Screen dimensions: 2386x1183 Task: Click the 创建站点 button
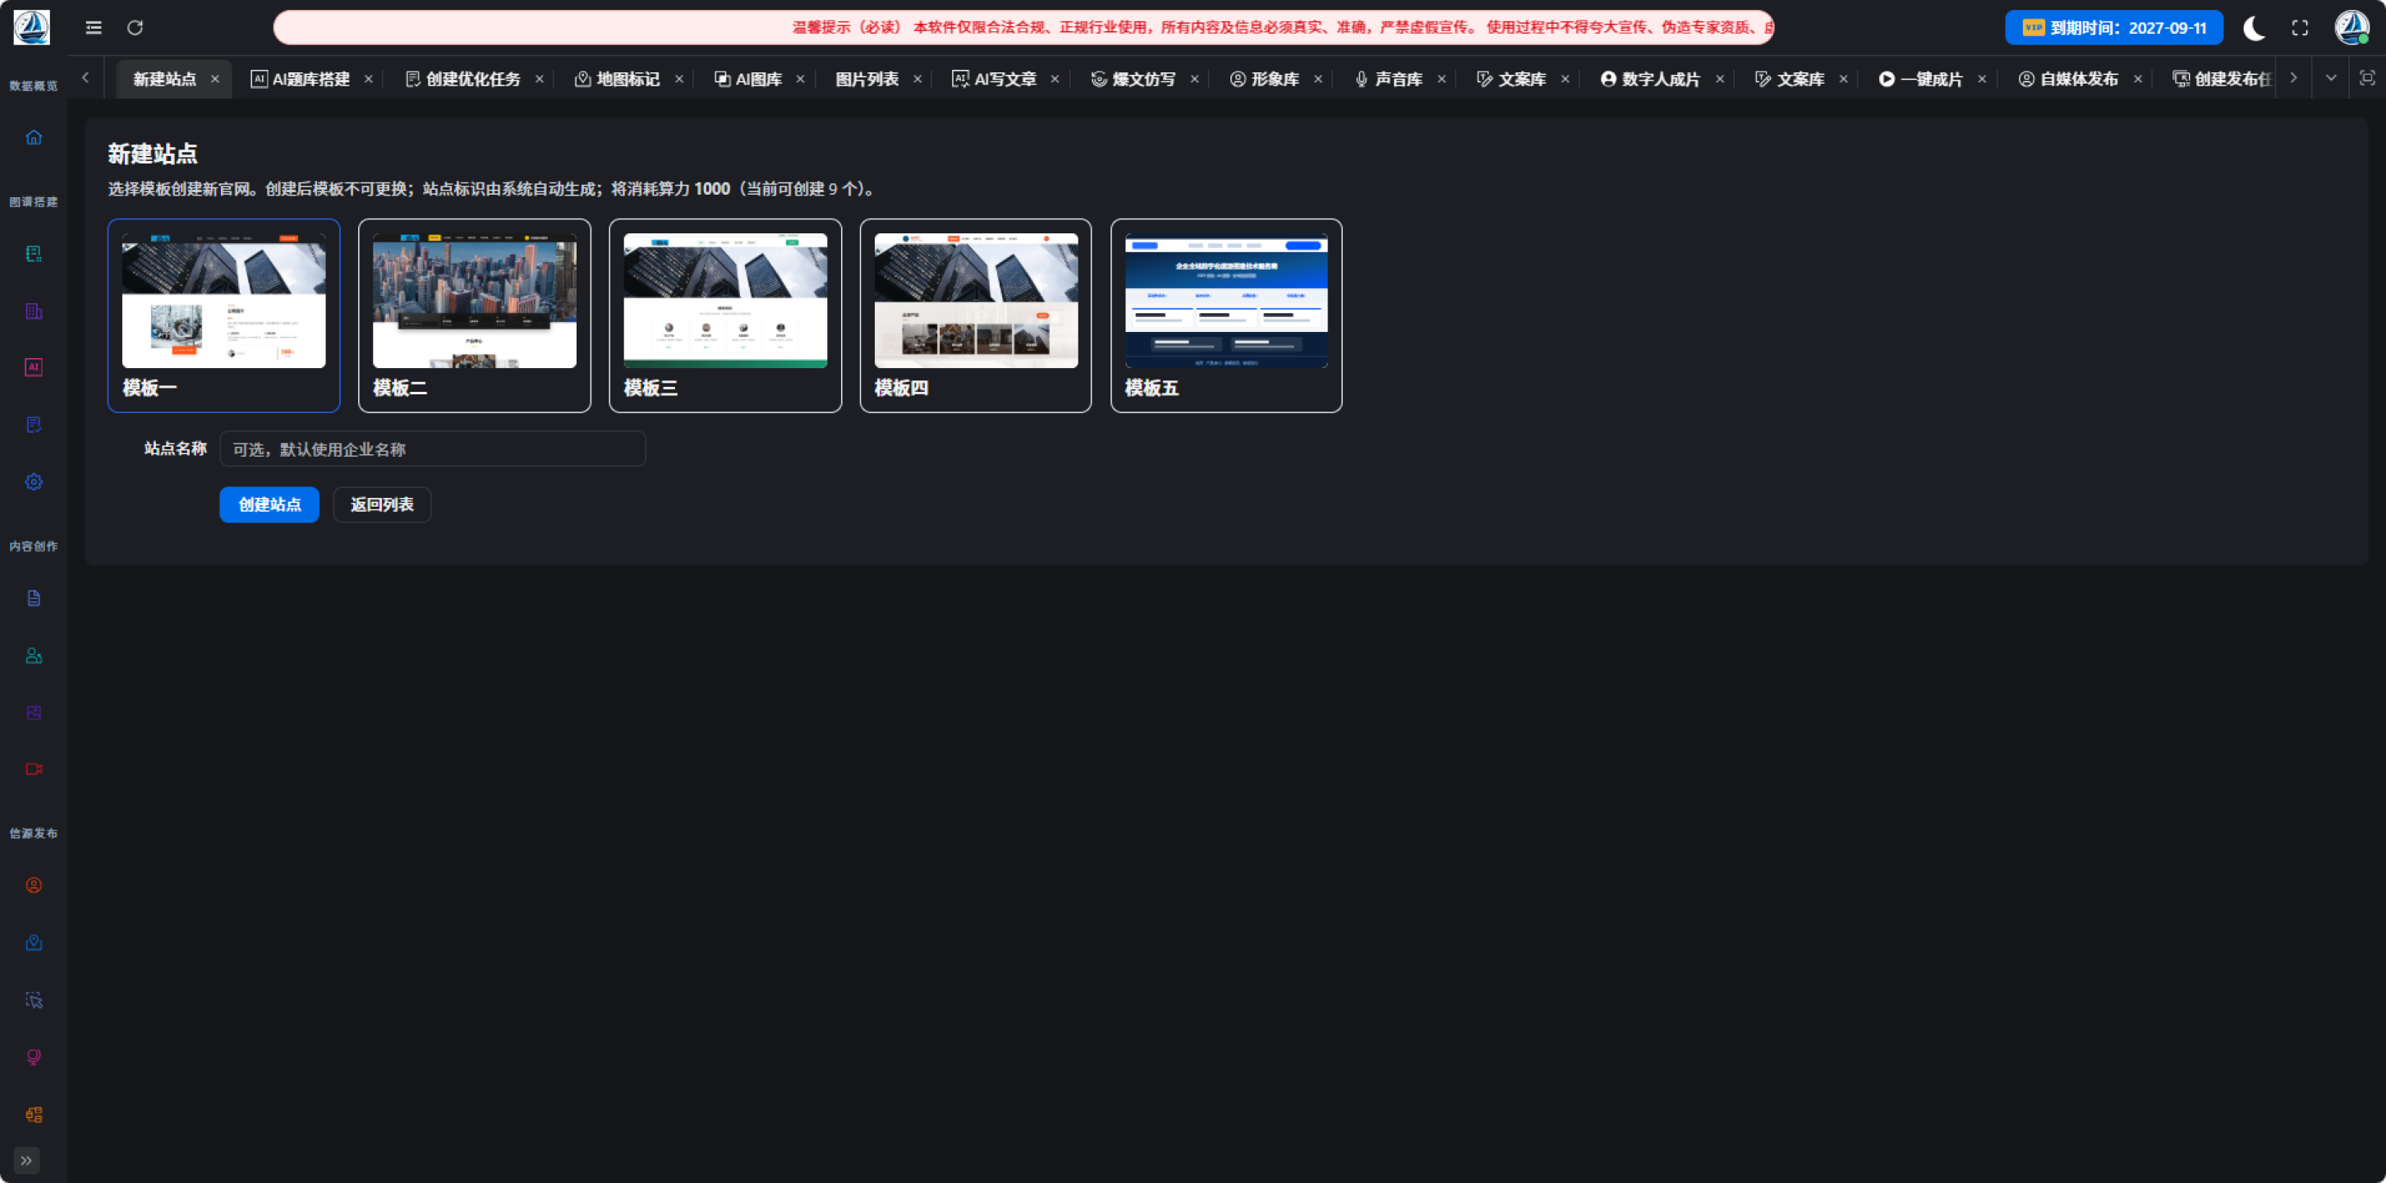[269, 505]
